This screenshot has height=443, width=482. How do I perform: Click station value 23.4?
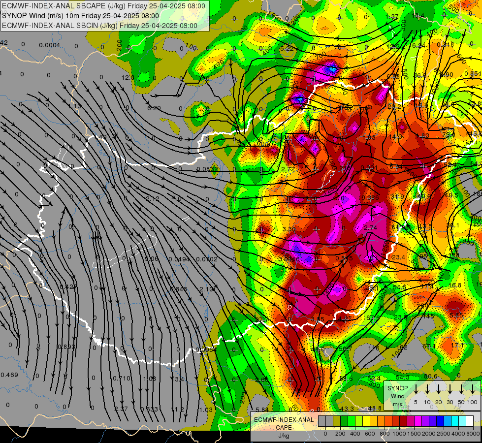tap(398, 257)
